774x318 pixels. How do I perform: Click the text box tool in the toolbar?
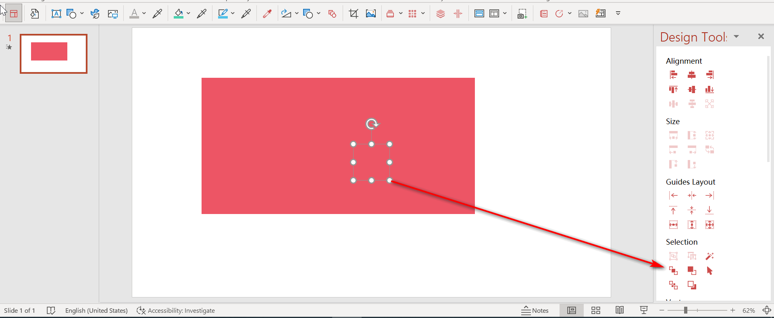[x=56, y=14]
